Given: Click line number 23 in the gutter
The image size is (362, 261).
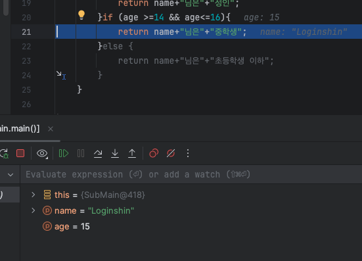Looking at the screenshot, I should (26, 61).
